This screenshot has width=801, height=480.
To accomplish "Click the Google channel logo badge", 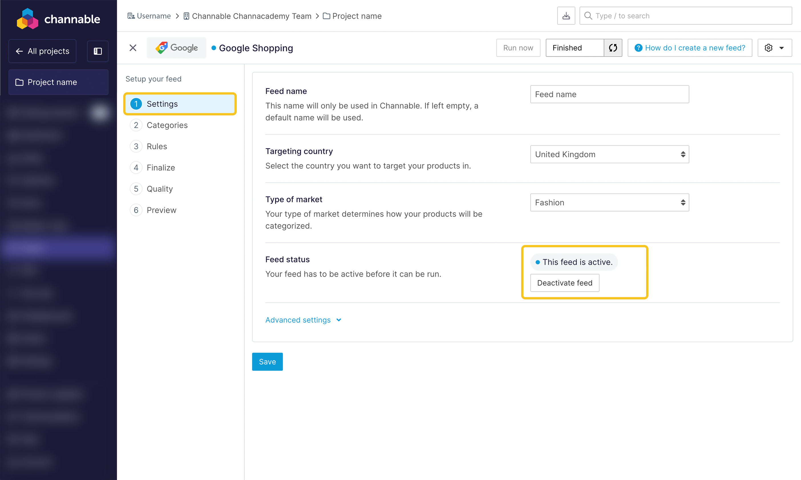I will pyautogui.click(x=176, y=48).
